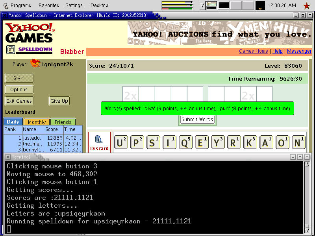Select leaderboard row for the_ma..
This screenshot has width=315, height=236.
pyautogui.click(x=43, y=144)
